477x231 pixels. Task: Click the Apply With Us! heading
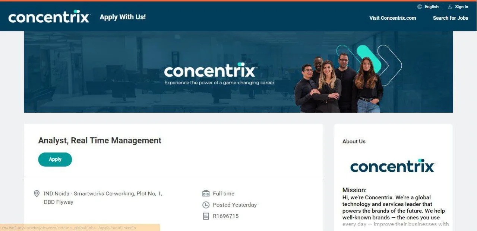tap(123, 17)
